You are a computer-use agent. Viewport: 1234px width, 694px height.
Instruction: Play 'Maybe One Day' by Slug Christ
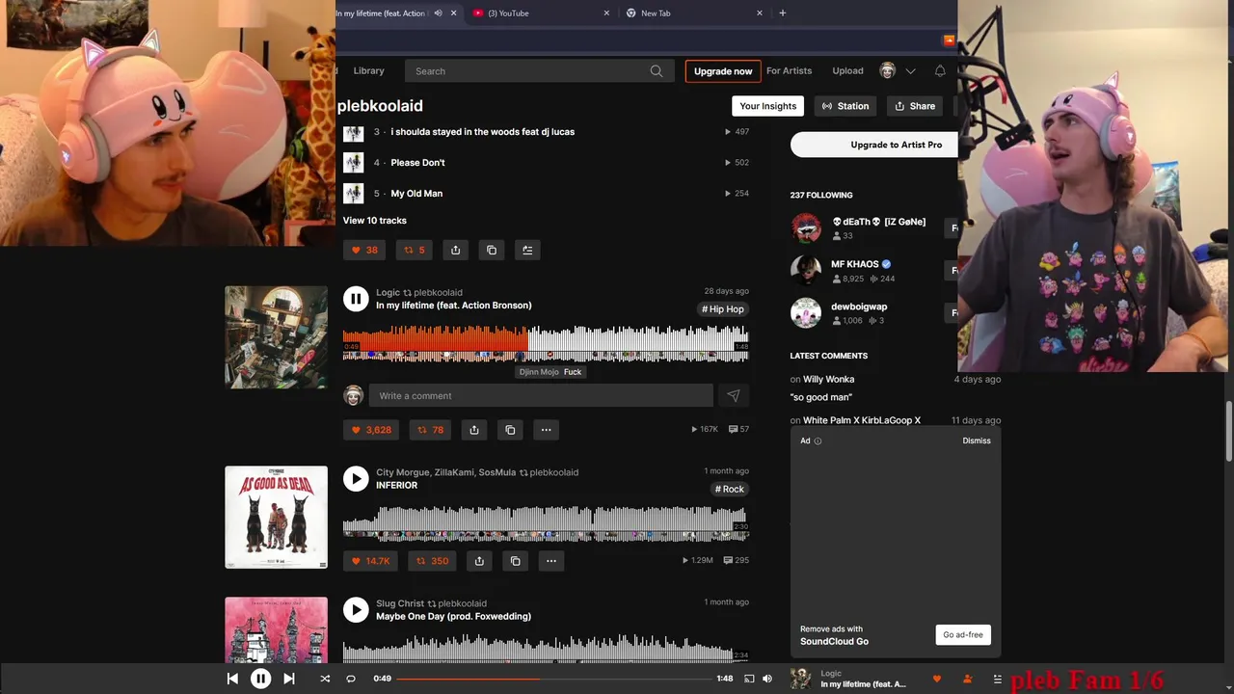[x=356, y=610]
